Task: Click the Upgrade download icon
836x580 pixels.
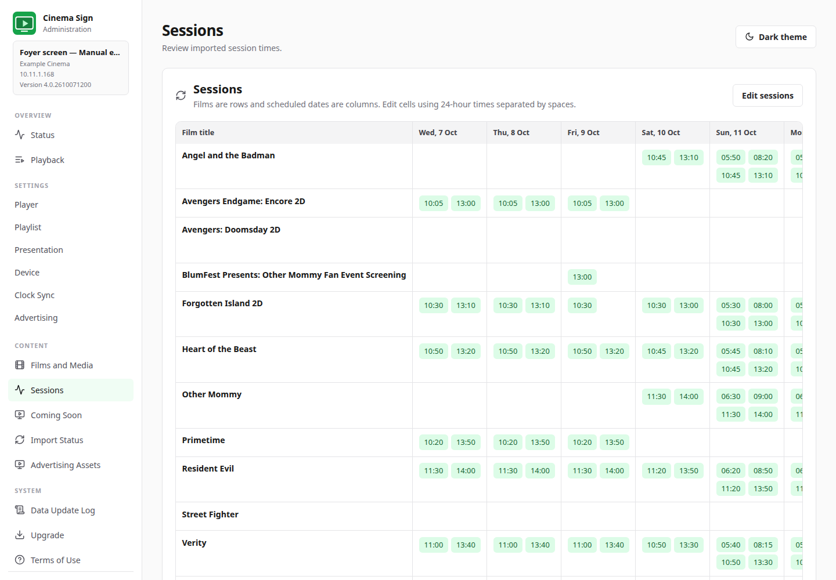Action: coord(20,535)
